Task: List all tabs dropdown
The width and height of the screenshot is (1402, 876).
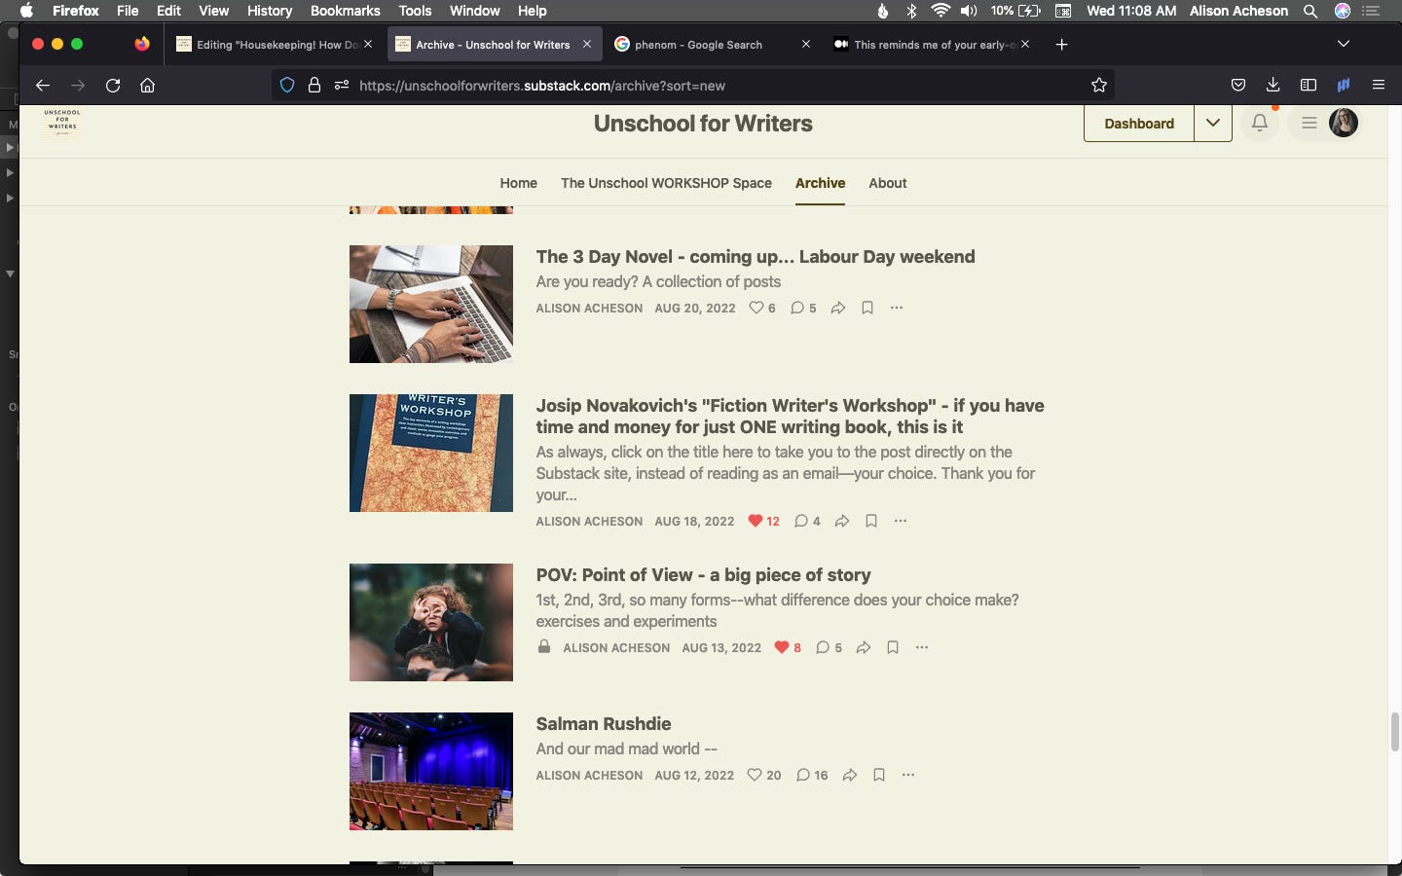Action: pos(1343,45)
